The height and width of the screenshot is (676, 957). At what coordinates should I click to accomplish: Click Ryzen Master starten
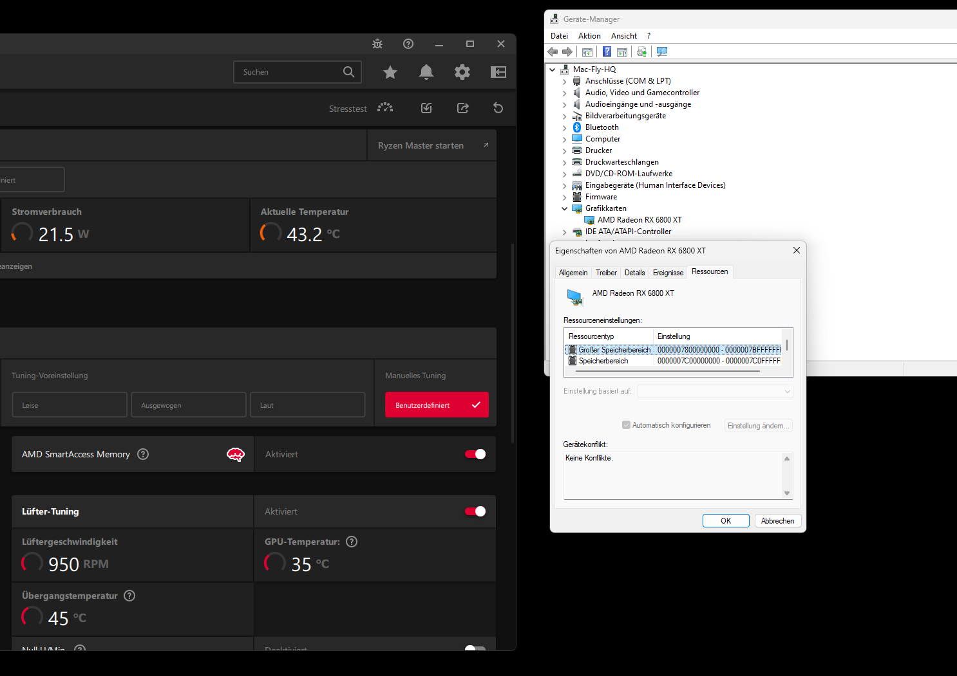(x=431, y=145)
